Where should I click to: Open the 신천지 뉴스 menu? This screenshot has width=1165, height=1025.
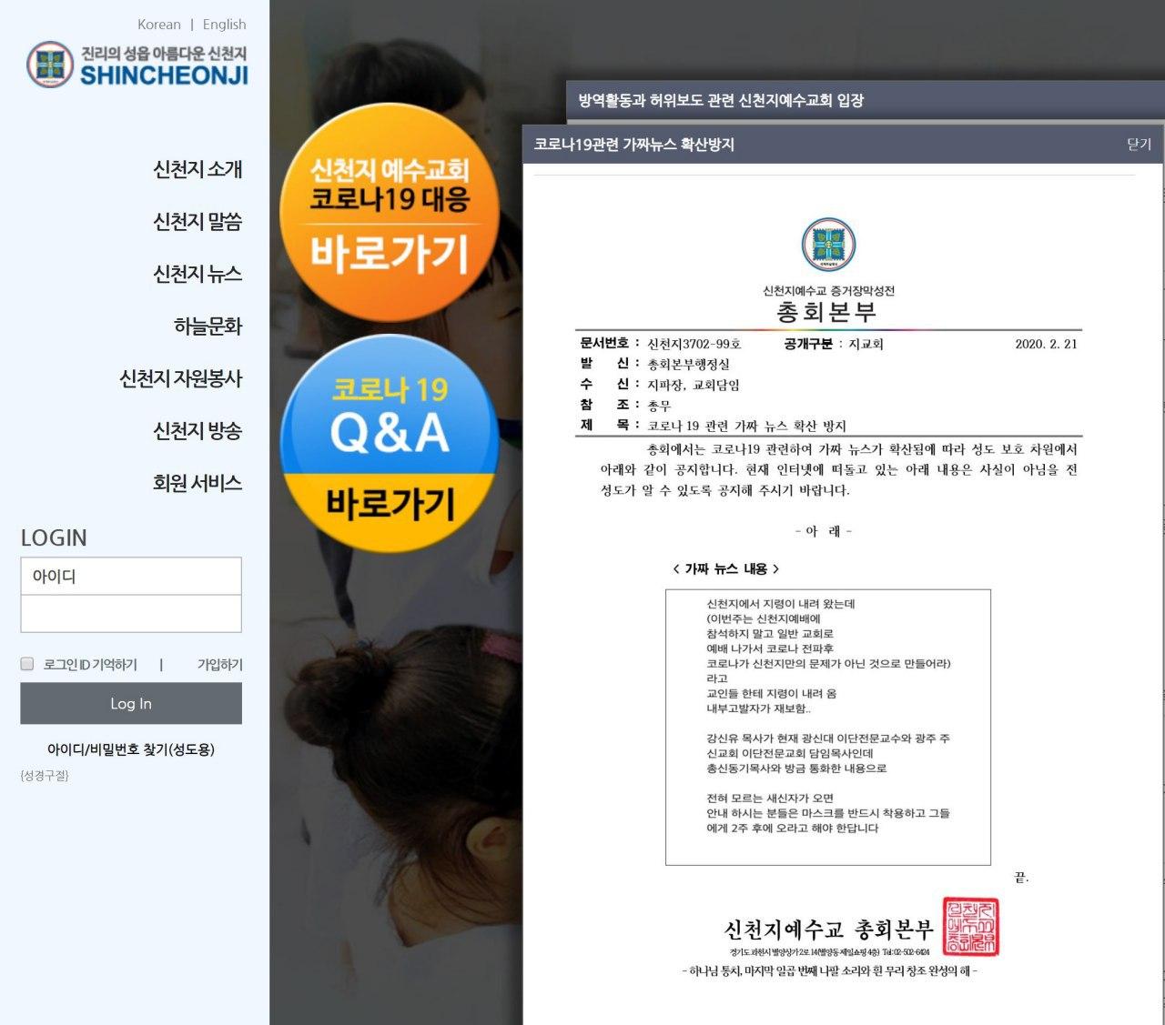coord(198,274)
